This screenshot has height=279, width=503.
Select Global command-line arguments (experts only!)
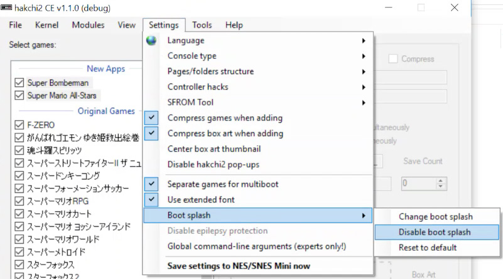(x=258, y=246)
